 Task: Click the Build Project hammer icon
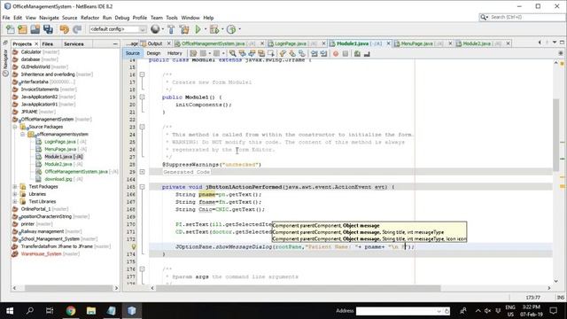coord(171,29)
